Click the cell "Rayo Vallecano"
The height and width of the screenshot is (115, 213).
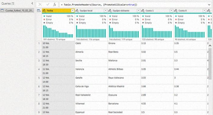click(x=124, y=80)
